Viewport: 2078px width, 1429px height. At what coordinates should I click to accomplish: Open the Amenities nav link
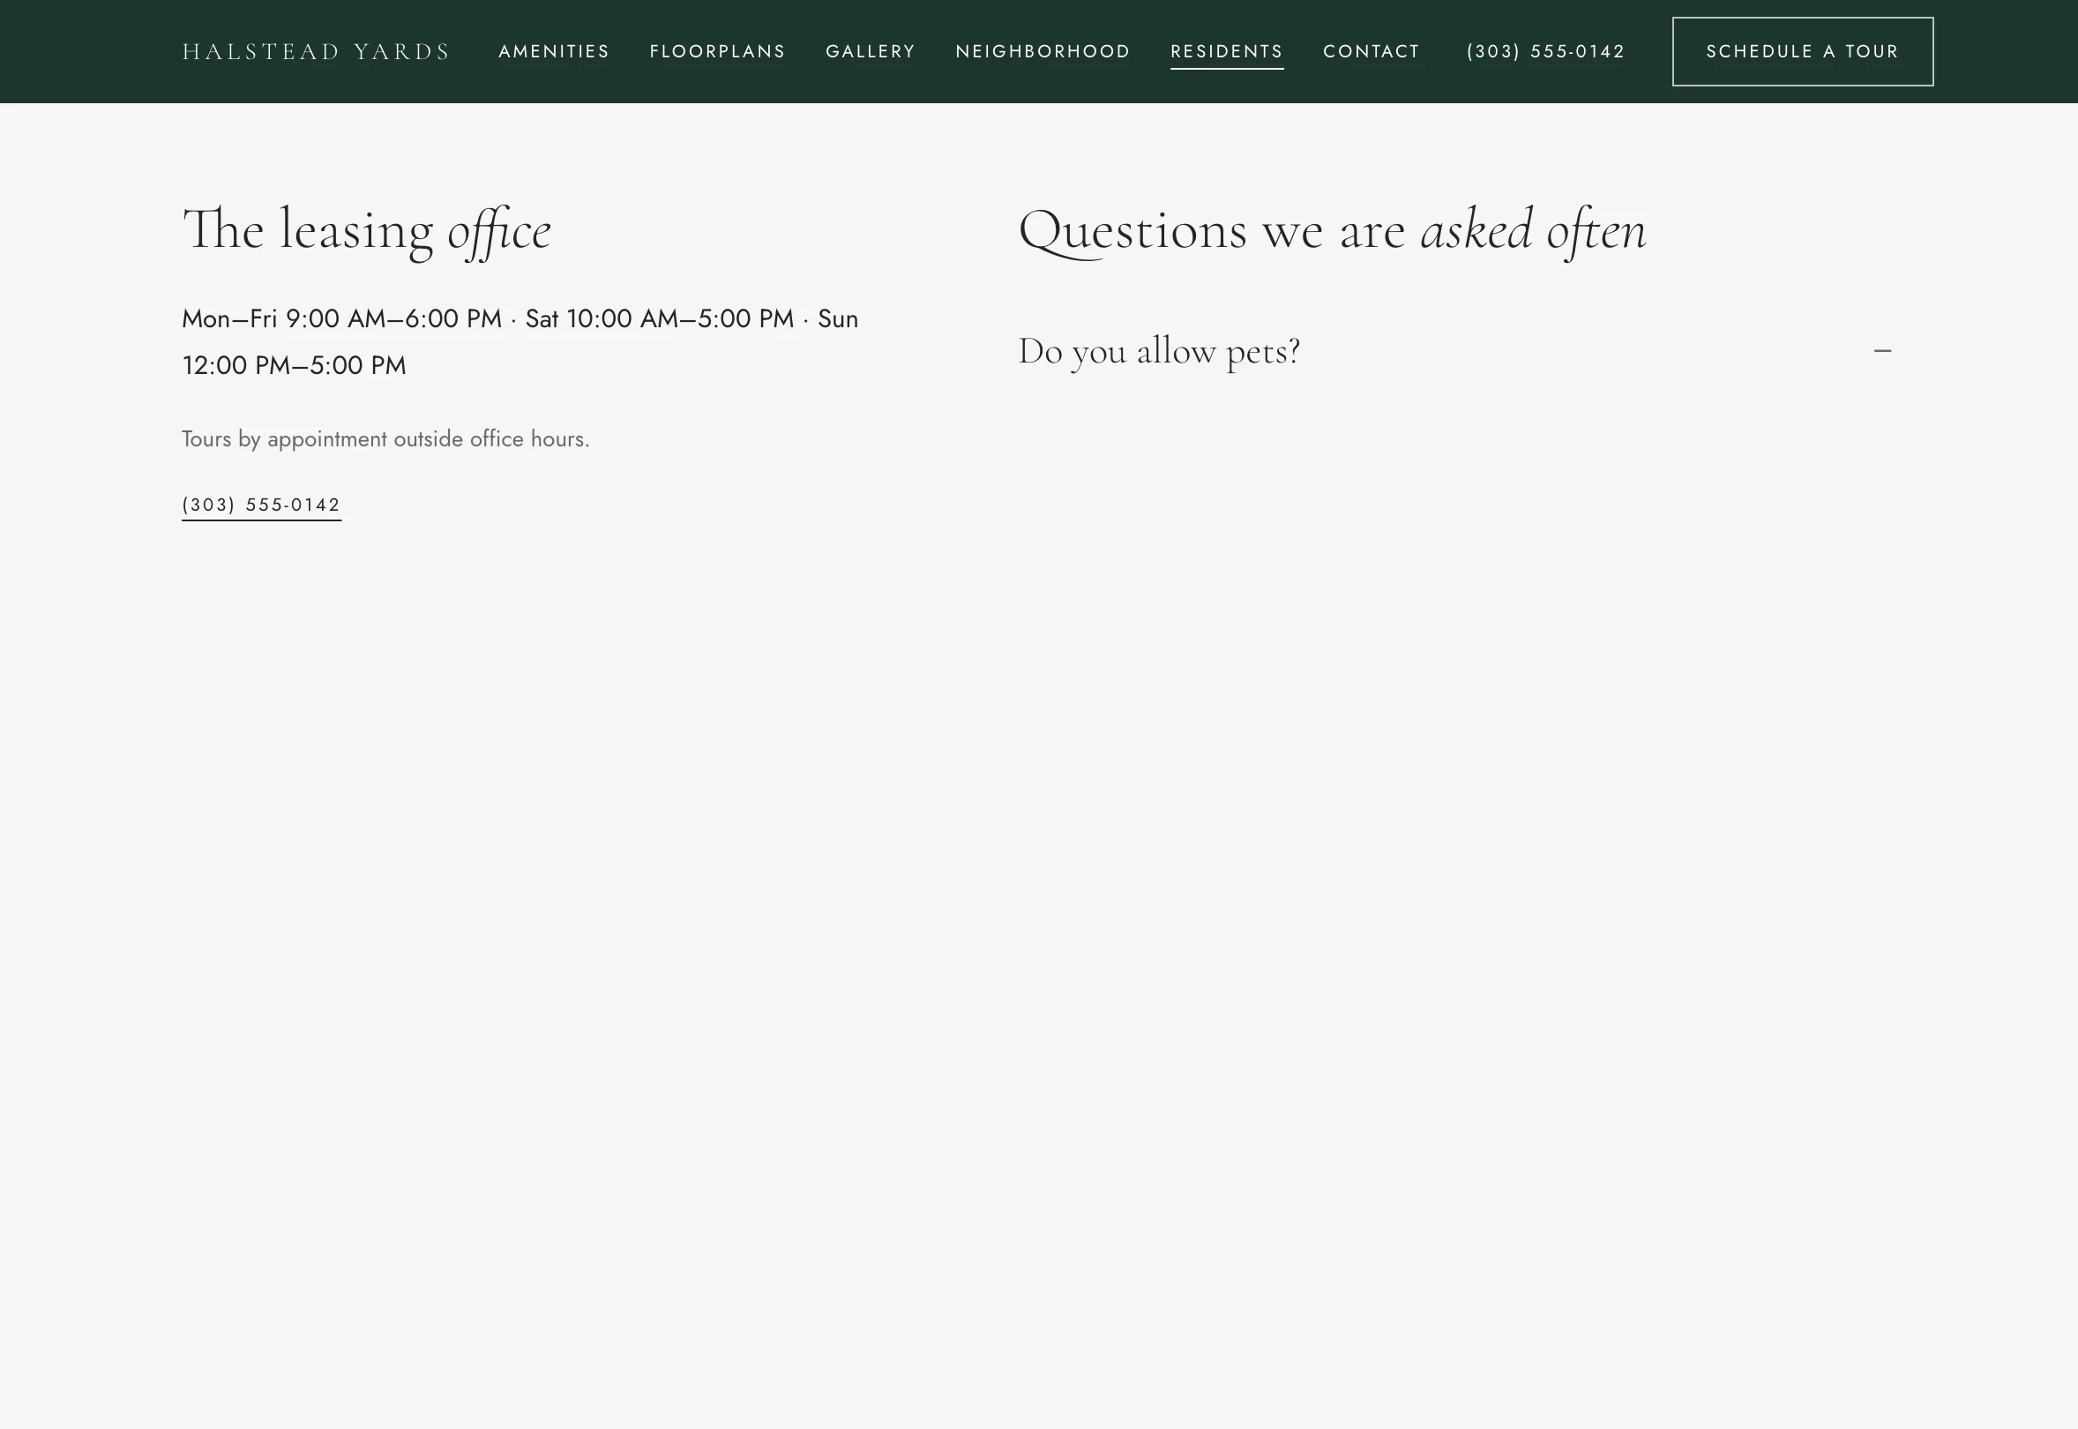point(553,52)
